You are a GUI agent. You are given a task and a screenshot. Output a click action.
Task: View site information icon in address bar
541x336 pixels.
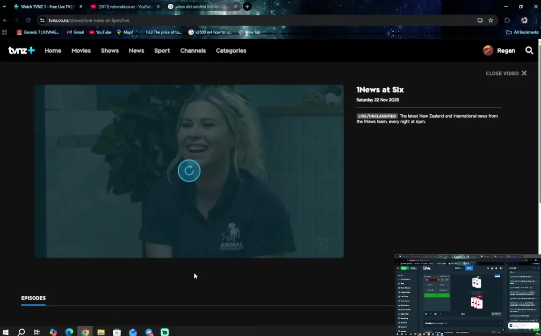click(x=42, y=21)
